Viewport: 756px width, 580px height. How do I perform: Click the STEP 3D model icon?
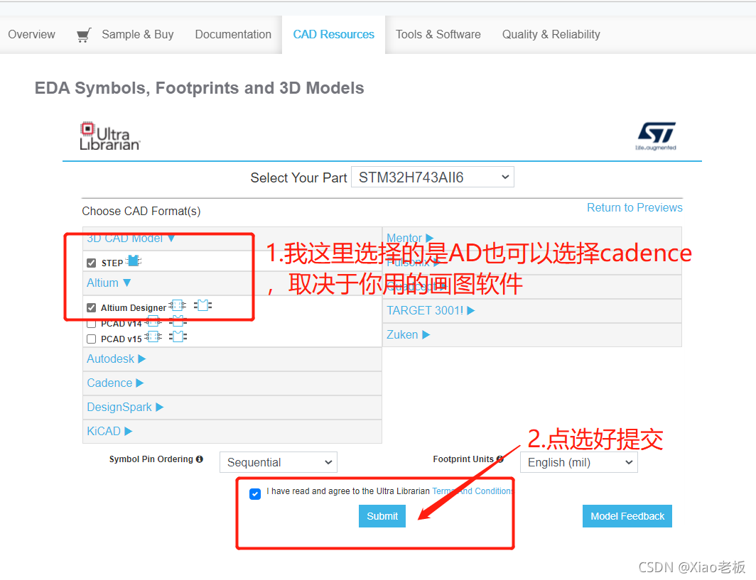[134, 261]
